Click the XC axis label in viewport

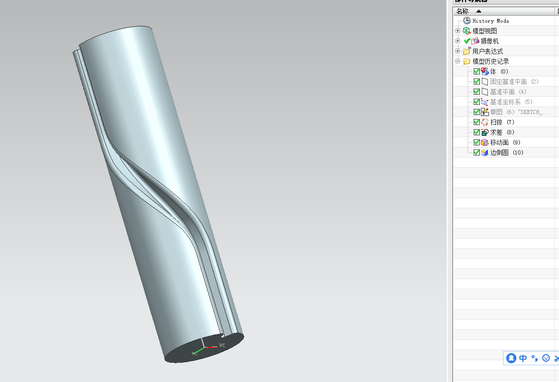coord(222,345)
